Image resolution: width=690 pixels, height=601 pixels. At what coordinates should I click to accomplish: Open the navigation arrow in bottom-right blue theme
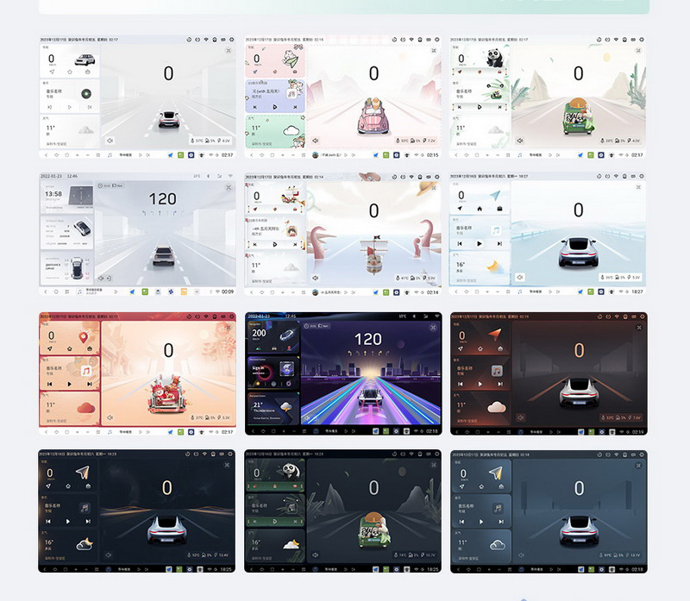tap(496, 473)
